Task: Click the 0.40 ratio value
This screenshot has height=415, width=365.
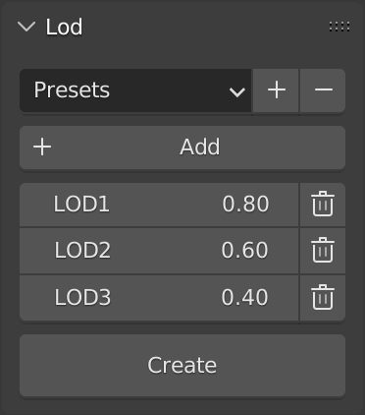Action: (x=244, y=298)
